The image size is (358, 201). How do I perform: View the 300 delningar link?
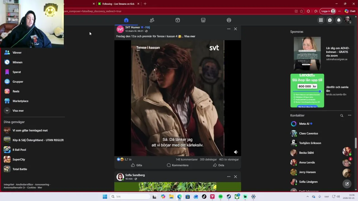[208, 159]
